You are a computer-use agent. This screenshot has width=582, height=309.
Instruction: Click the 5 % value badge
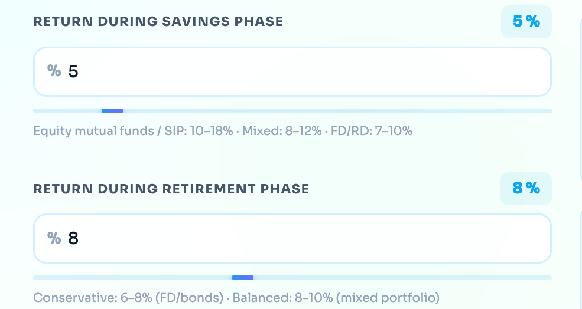tap(526, 21)
